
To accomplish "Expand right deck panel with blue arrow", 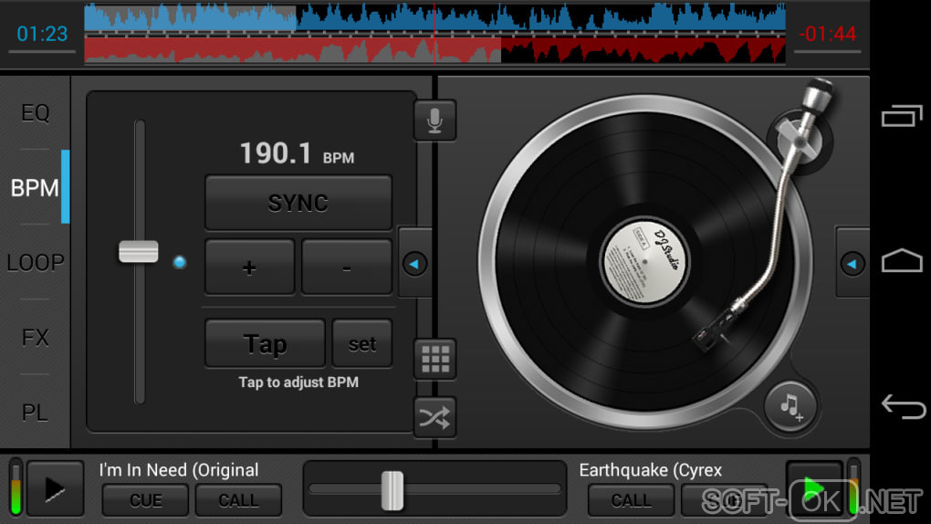I will [x=853, y=263].
